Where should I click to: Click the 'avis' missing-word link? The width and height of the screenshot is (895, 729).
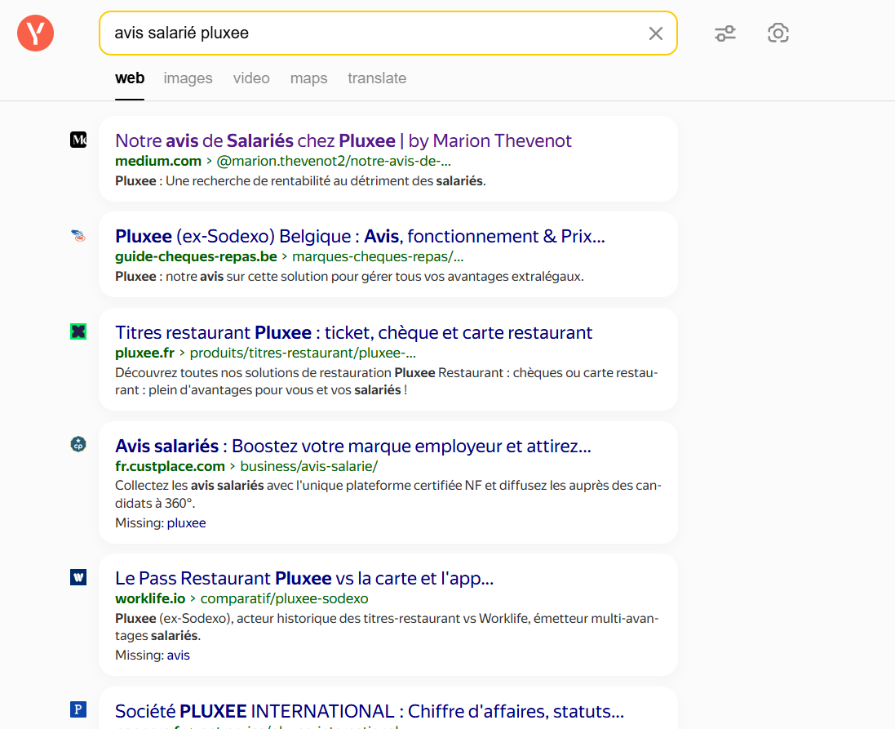click(178, 656)
